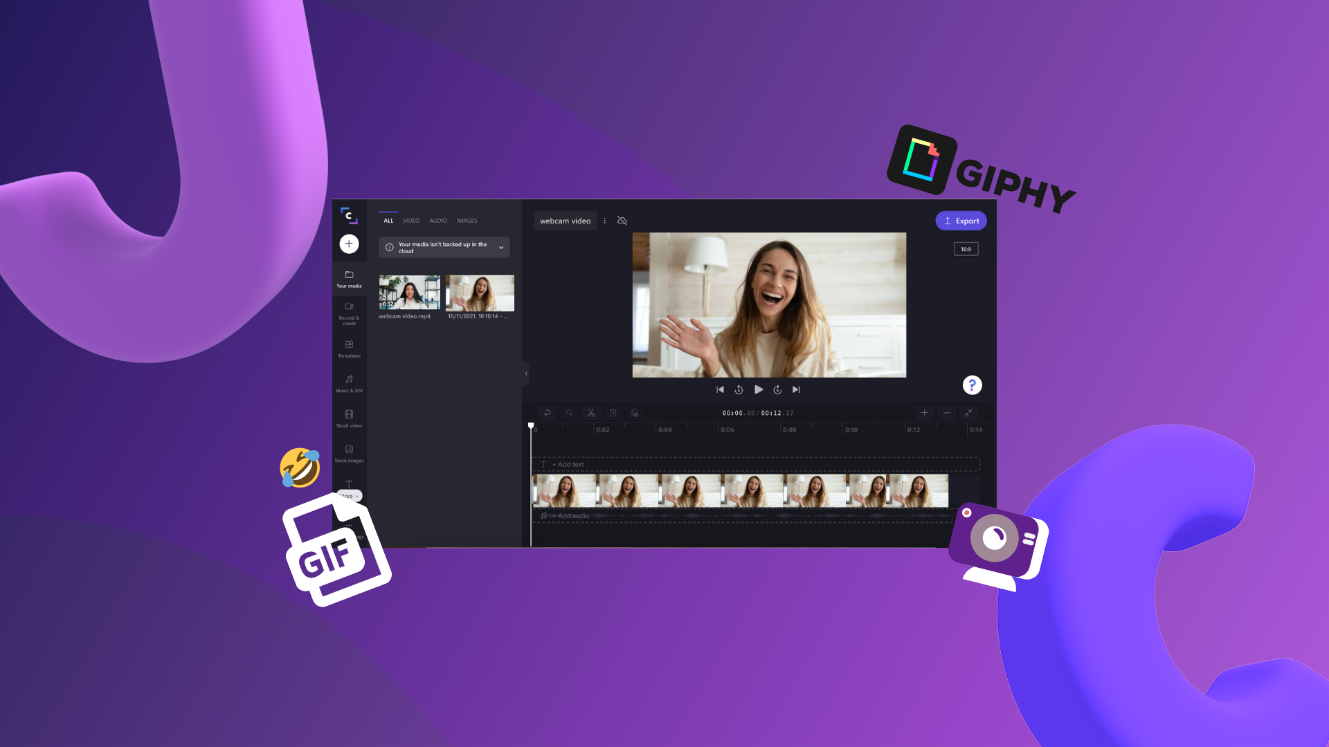Click Export button to render video
Screen dimensions: 1329x747
pos(961,221)
